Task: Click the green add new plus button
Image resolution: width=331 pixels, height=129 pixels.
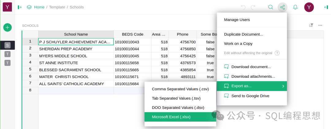Action: (8, 27)
